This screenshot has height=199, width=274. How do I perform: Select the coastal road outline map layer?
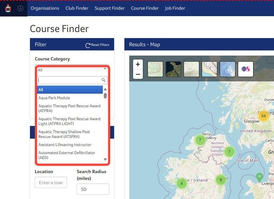[x=210, y=69]
